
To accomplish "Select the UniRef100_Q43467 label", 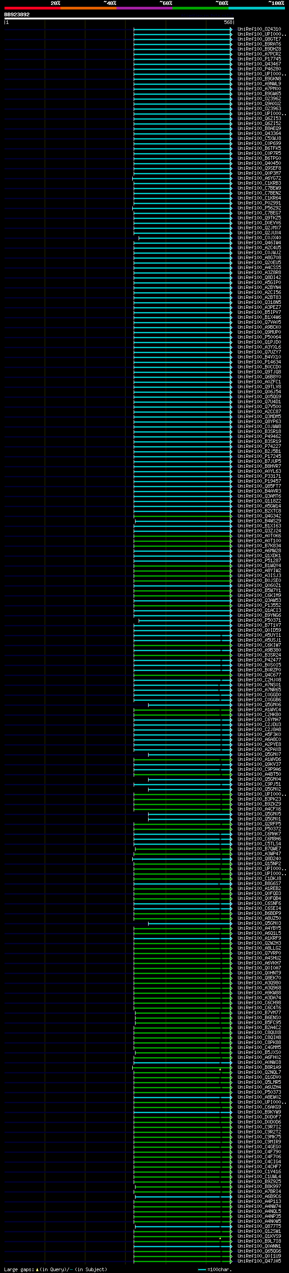I will point(259,64).
